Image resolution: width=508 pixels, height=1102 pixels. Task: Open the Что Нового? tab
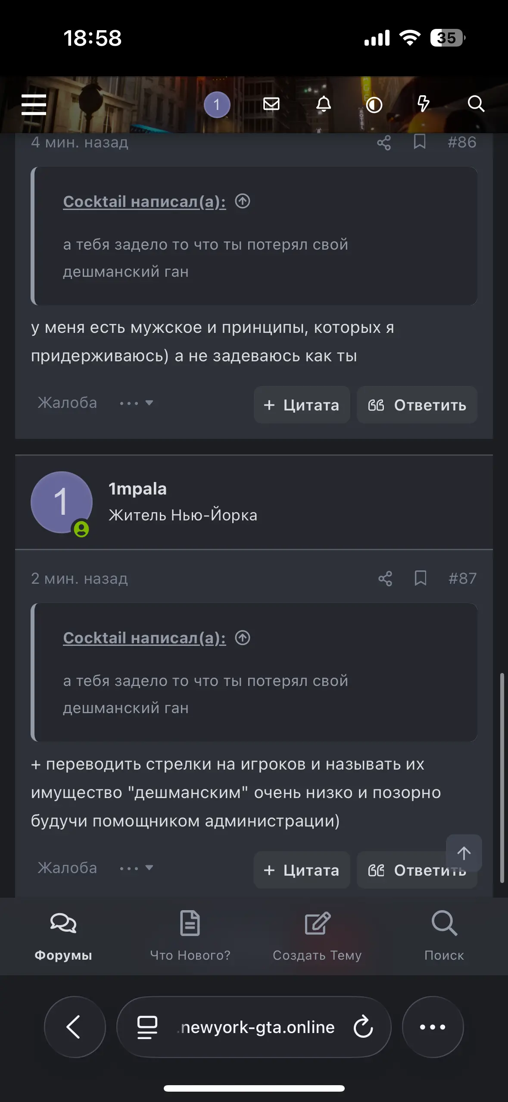[x=190, y=935]
